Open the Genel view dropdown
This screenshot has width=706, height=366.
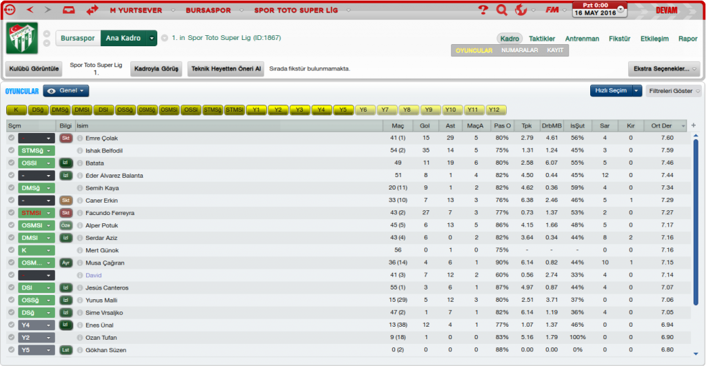(x=66, y=91)
